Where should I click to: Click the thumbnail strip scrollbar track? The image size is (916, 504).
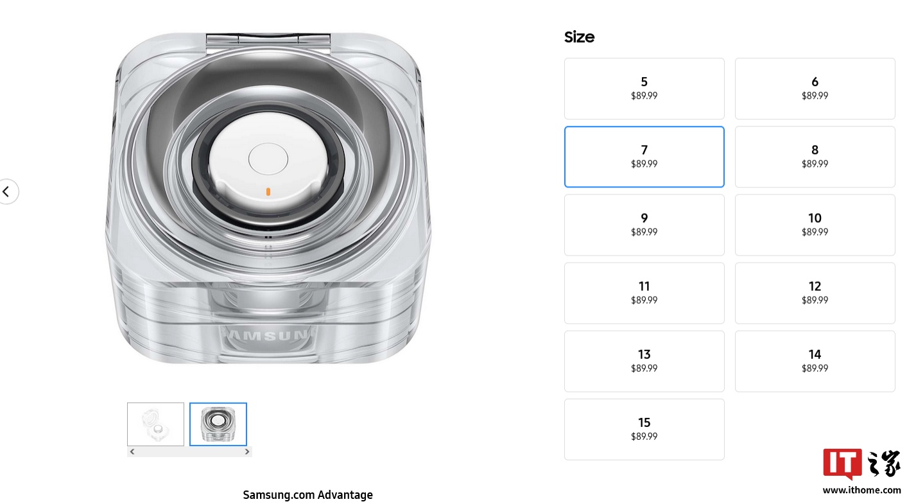[189, 452]
